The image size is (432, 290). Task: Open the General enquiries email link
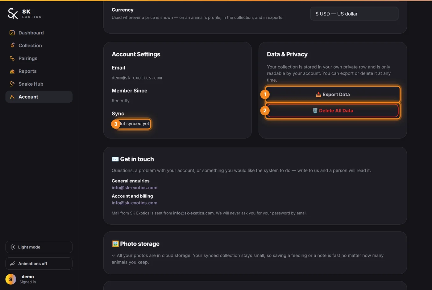point(135,188)
